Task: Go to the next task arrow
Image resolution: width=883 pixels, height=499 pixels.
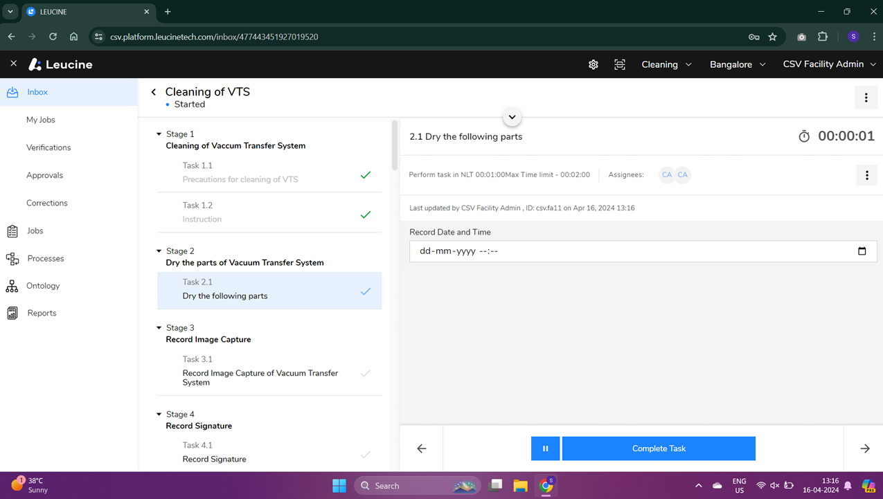Action: pyautogui.click(x=864, y=448)
